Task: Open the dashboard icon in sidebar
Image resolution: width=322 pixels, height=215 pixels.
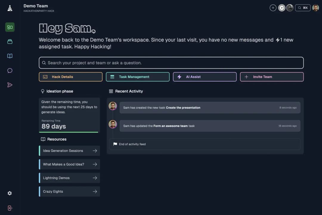Action: 10,27
